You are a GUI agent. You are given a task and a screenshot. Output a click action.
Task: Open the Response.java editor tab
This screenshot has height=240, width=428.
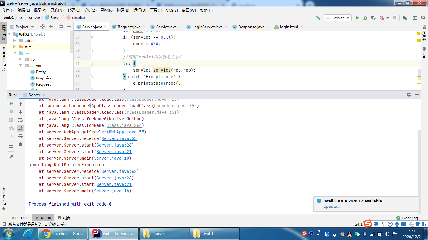[x=251, y=27]
